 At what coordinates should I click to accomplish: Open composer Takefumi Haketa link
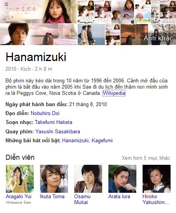54,122
